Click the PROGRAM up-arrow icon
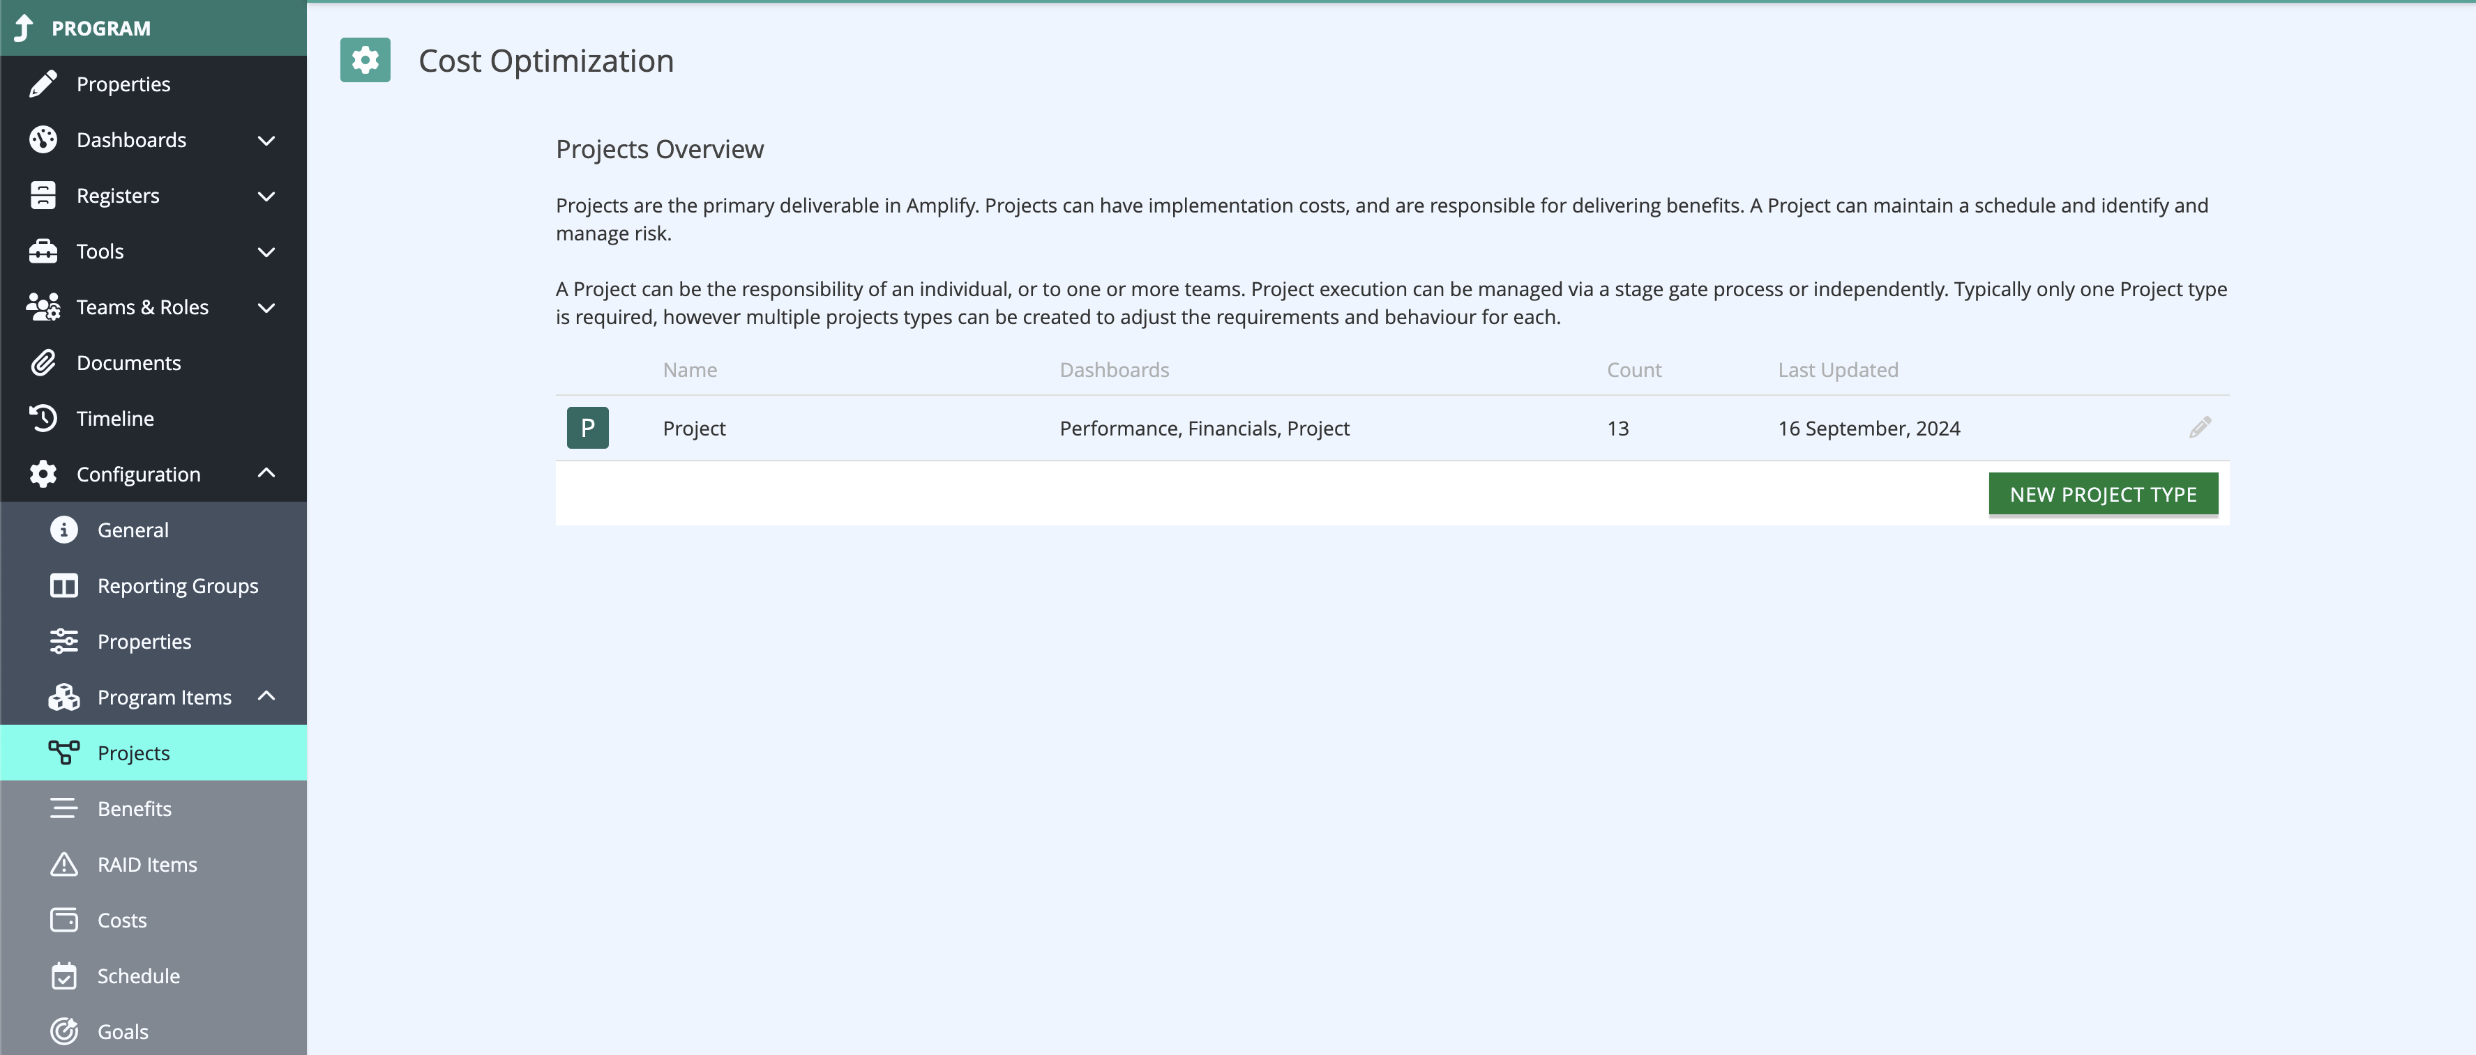Screen dimensions: 2476x1055 coord(25,28)
